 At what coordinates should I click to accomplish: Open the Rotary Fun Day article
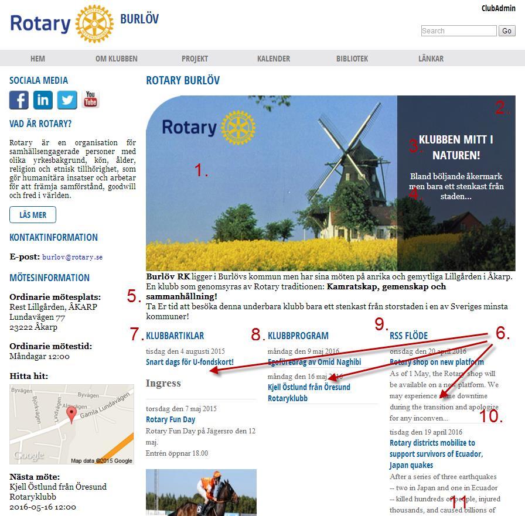[x=171, y=419]
